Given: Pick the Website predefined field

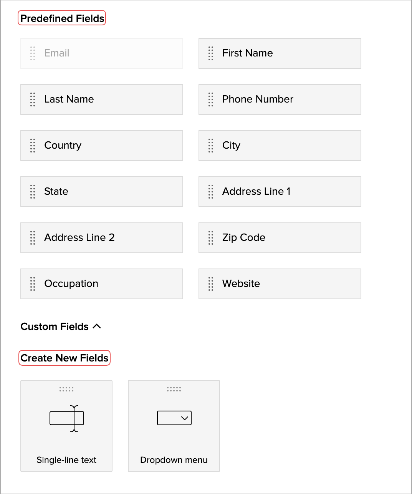Looking at the screenshot, I should click(280, 284).
